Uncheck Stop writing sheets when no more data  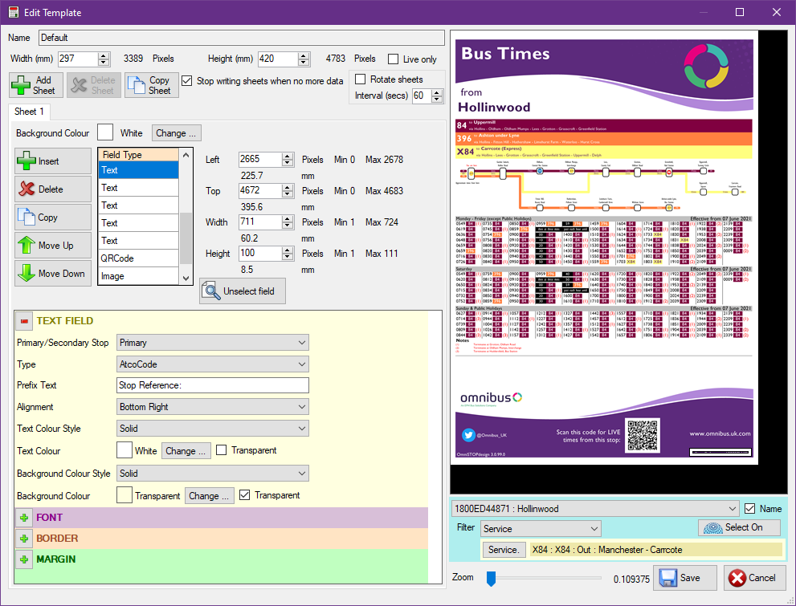pos(187,80)
